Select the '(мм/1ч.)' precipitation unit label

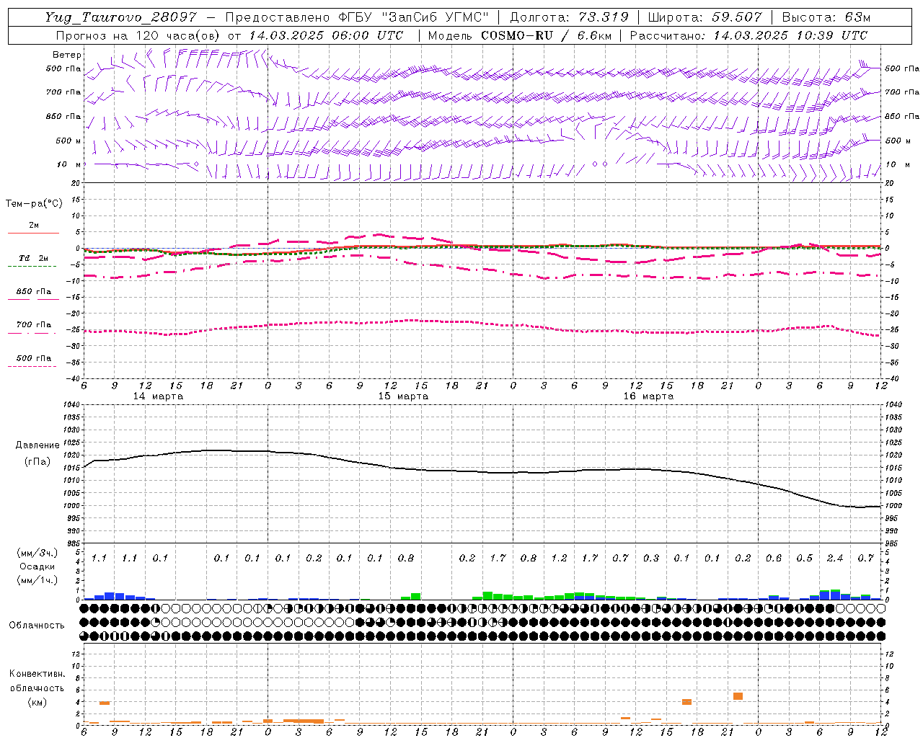click(x=37, y=580)
